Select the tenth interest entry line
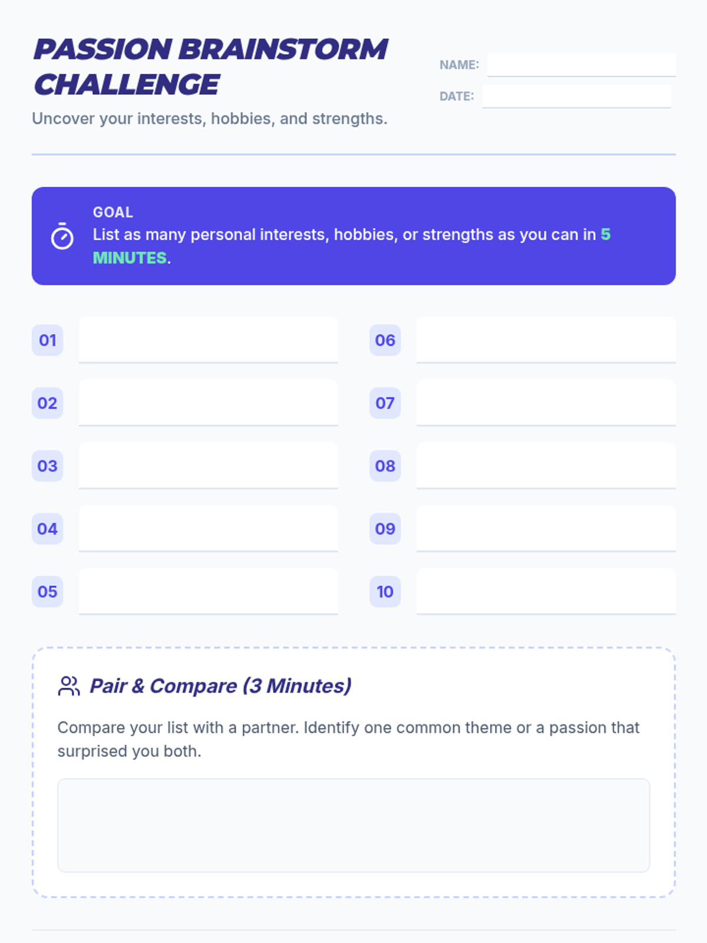This screenshot has height=943, width=707. click(x=546, y=592)
